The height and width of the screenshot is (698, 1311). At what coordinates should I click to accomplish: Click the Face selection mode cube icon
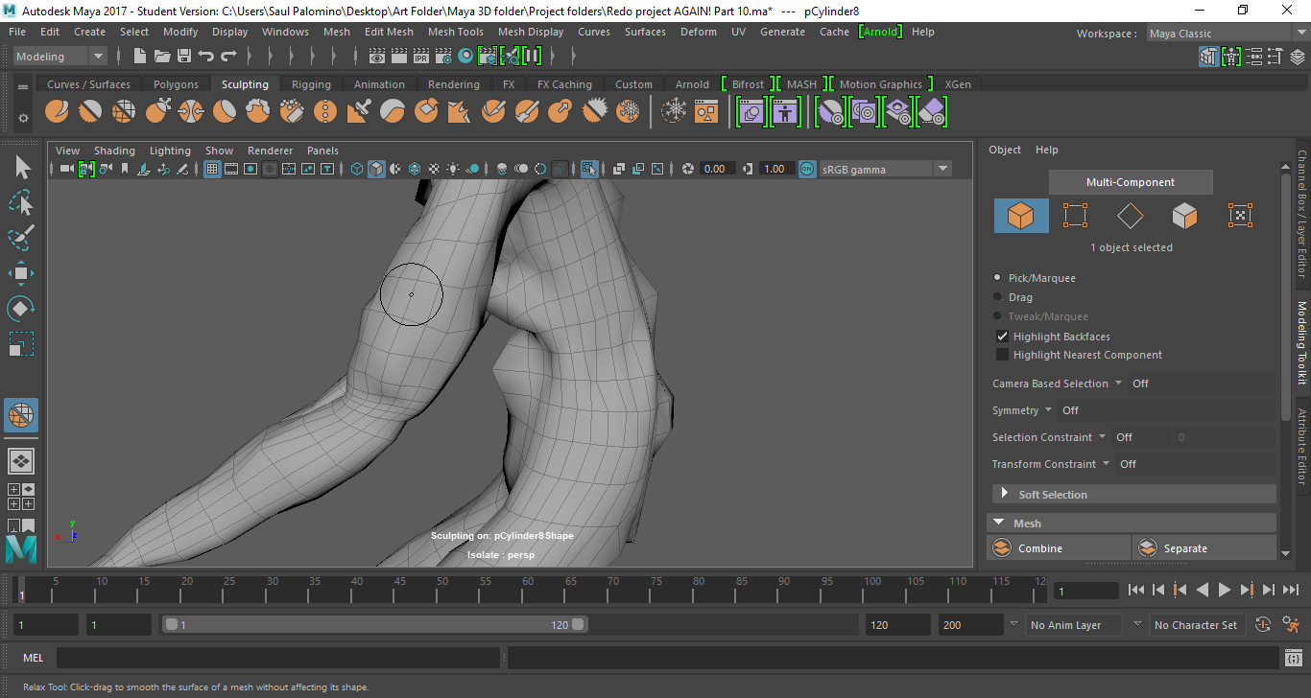point(1184,216)
